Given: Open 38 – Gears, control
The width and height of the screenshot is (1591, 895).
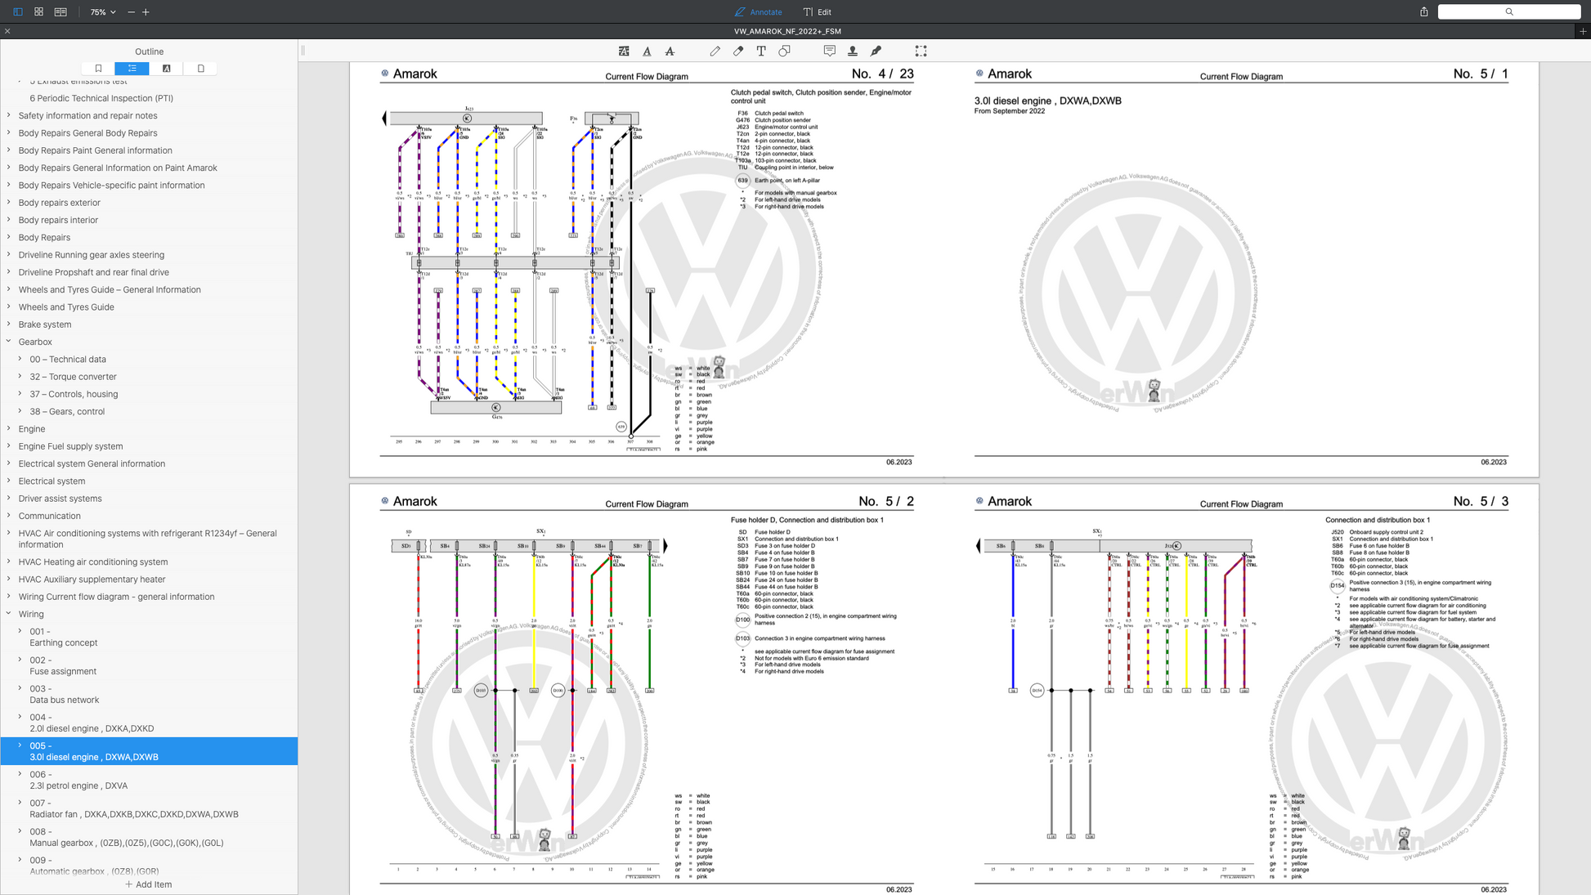Looking at the screenshot, I should [x=67, y=411].
